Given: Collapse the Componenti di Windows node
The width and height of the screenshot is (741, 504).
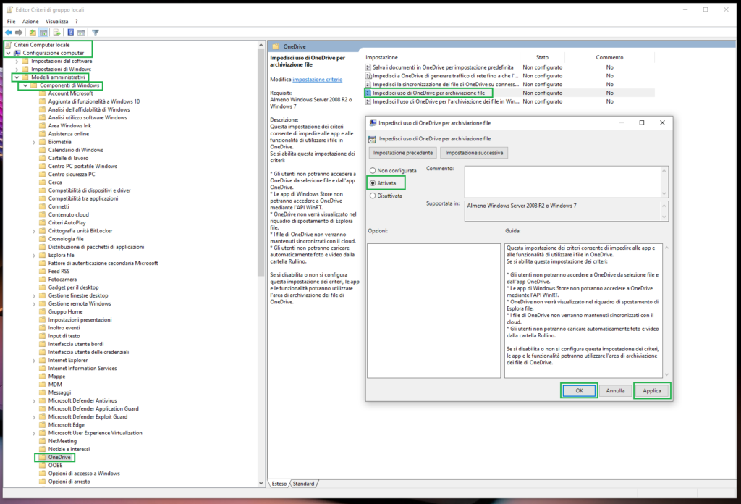Looking at the screenshot, I should tap(25, 85).
